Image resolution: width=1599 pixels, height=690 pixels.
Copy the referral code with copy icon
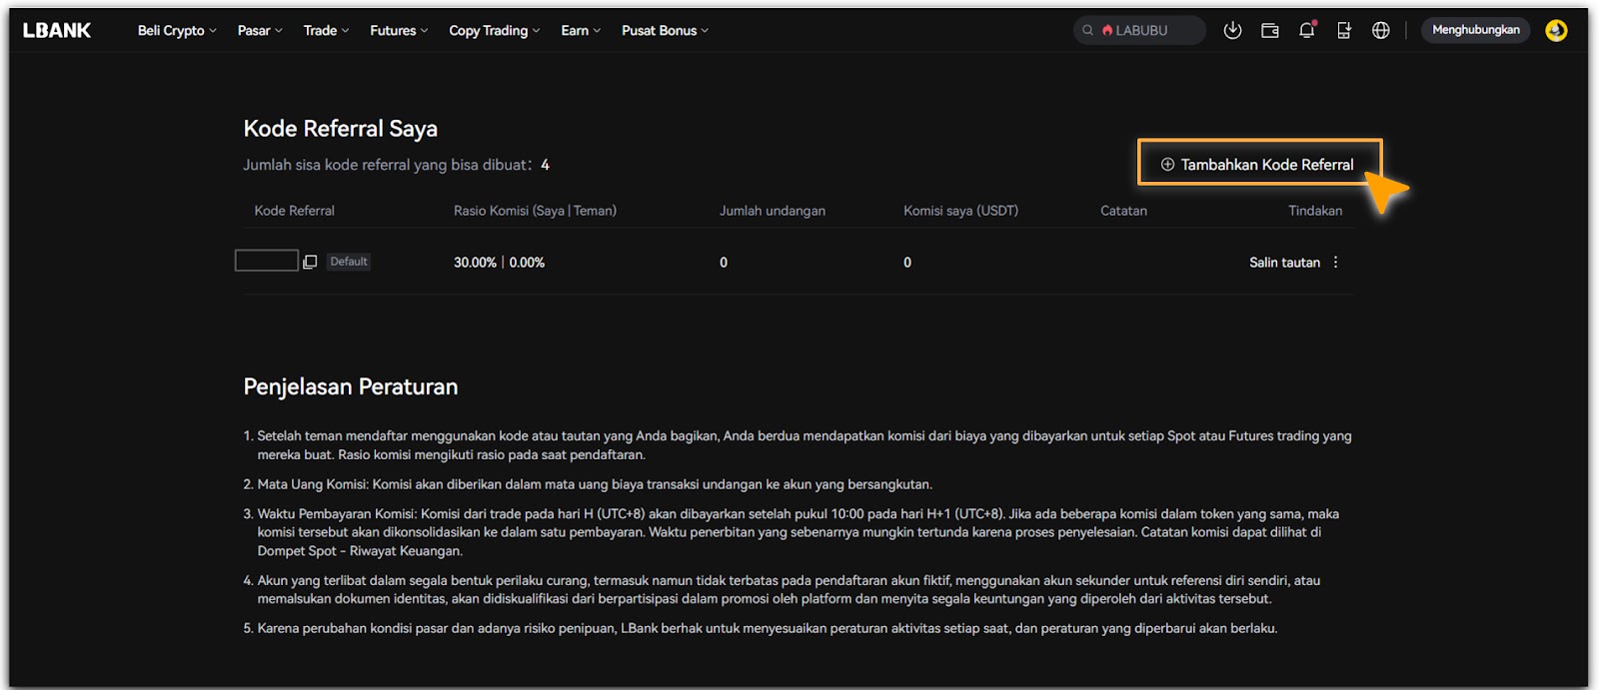click(x=310, y=262)
